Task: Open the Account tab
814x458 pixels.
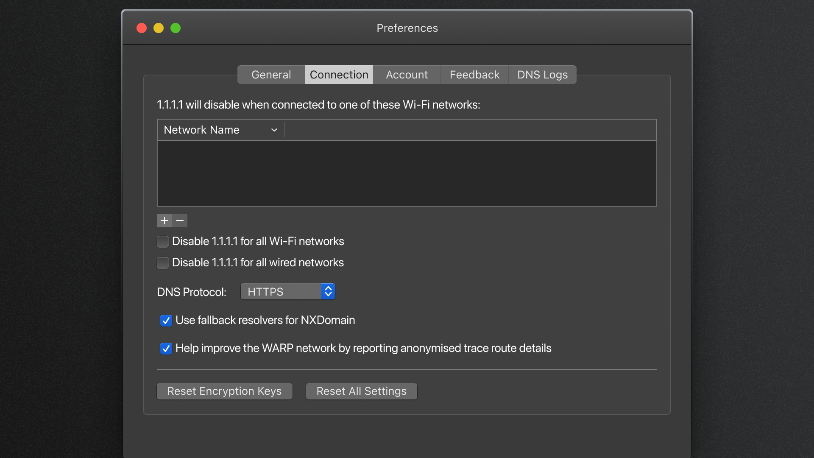Action: pos(407,75)
